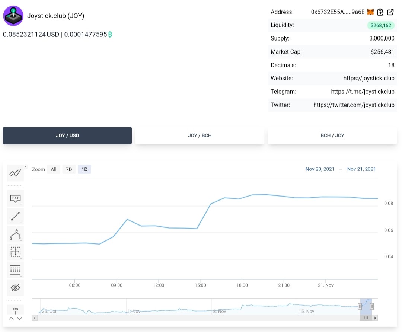Open the vertical labels grid tool
This screenshot has height=332, width=402.
click(15, 270)
